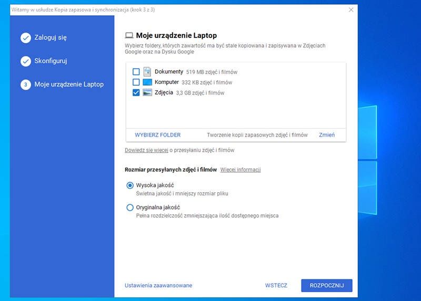Check the Dokumenty folder checkbox
The width and height of the screenshot is (421, 301).
coord(136,72)
